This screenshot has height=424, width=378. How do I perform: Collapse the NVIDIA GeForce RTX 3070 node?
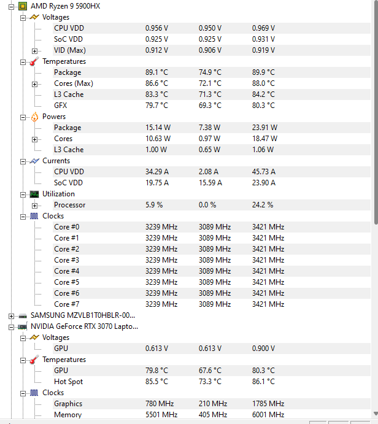coord(12,327)
